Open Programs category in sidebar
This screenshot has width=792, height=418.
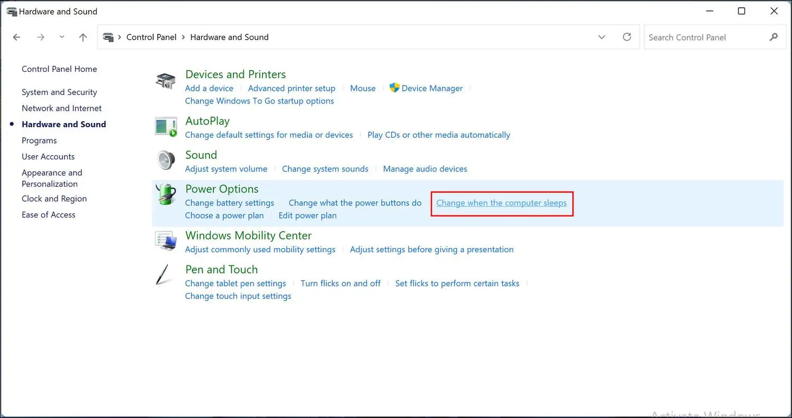pyautogui.click(x=39, y=141)
